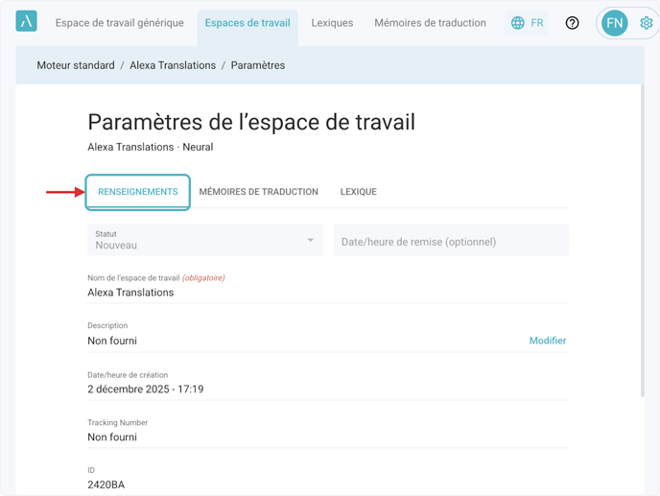Image resolution: width=660 pixels, height=496 pixels.
Task: Open Mémoires de traduction in top navigation
Action: pos(430,23)
